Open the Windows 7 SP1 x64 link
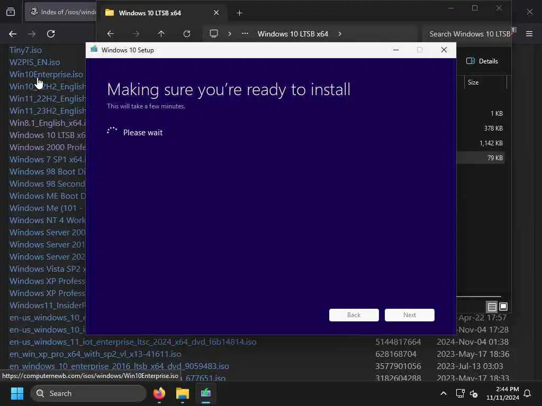This screenshot has width=542, height=406. [47, 160]
